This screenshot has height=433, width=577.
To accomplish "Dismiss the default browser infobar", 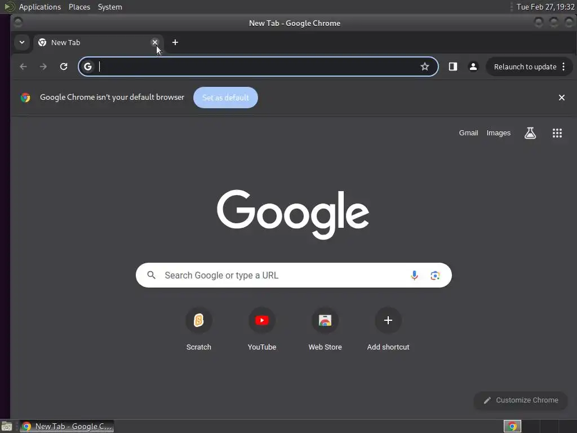I will [562, 98].
